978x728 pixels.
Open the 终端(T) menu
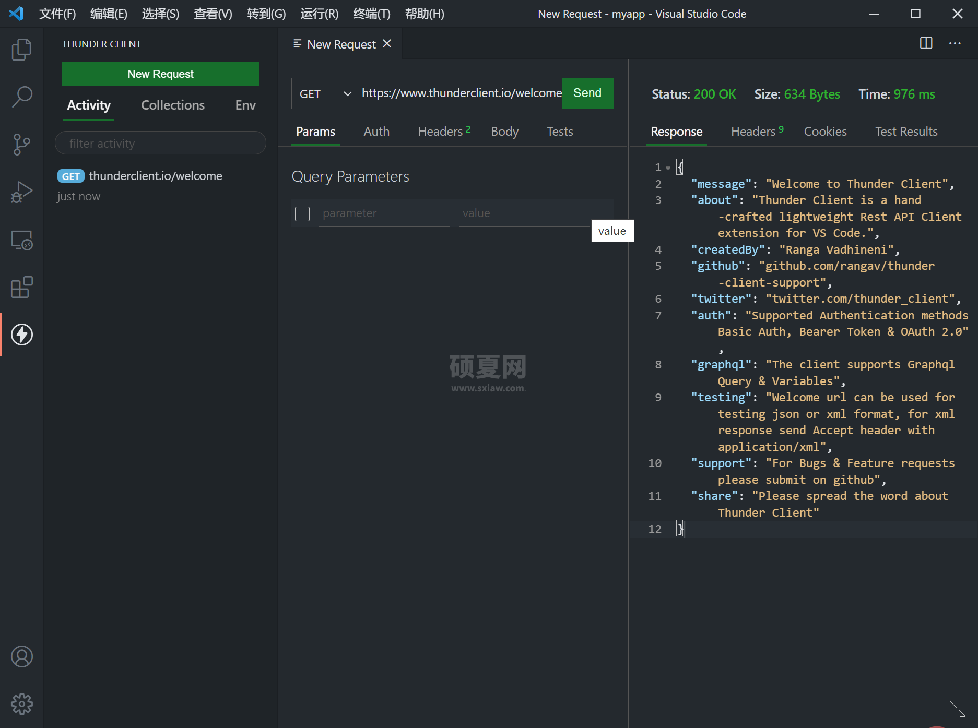371,14
